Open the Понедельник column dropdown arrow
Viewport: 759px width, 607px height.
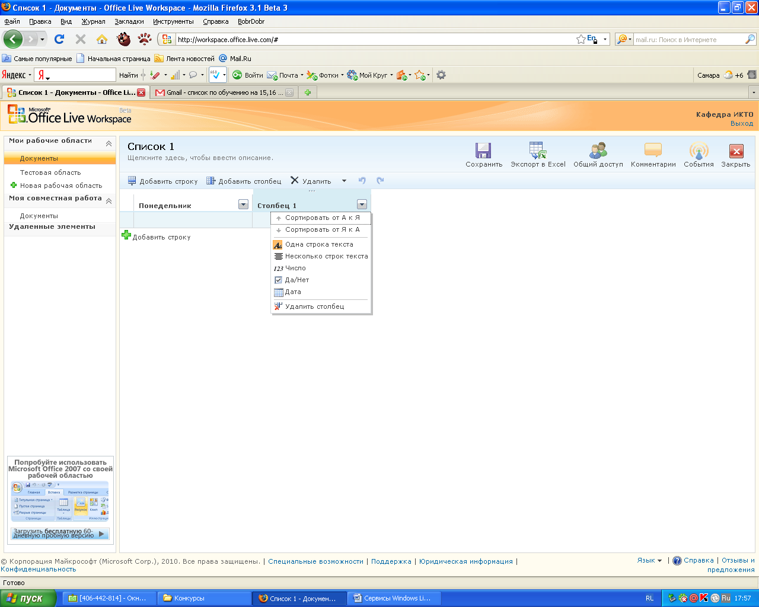(x=243, y=205)
